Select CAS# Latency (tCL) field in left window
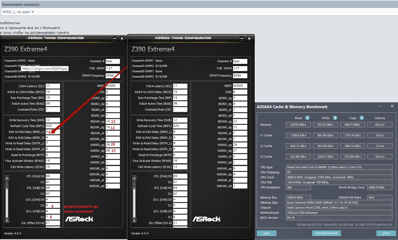 (x=53, y=86)
